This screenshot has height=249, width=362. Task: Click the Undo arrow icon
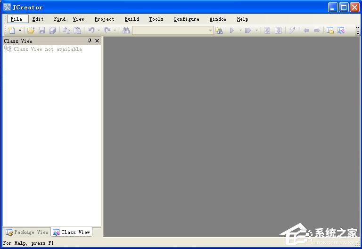tap(91, 30)
